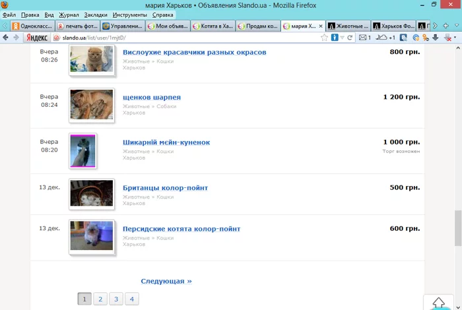462x310 pixels.
Task: Open the mail envelope notifier
Action: click(x=365, y=38)
